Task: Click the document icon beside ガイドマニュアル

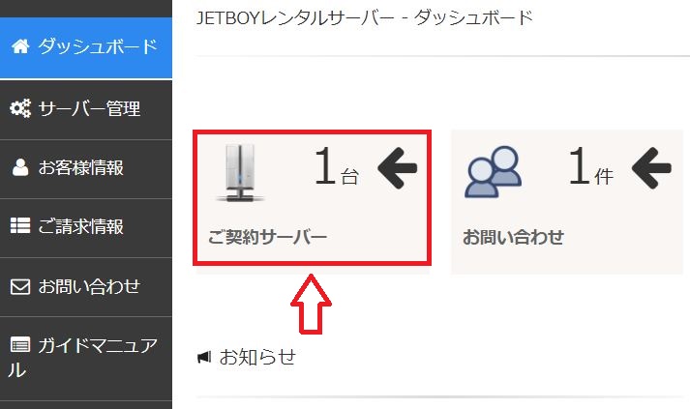Action: point(20,345)
